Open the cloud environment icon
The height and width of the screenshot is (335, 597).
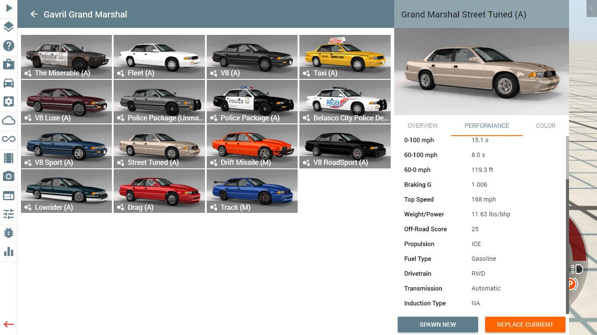tap(9, 120)
